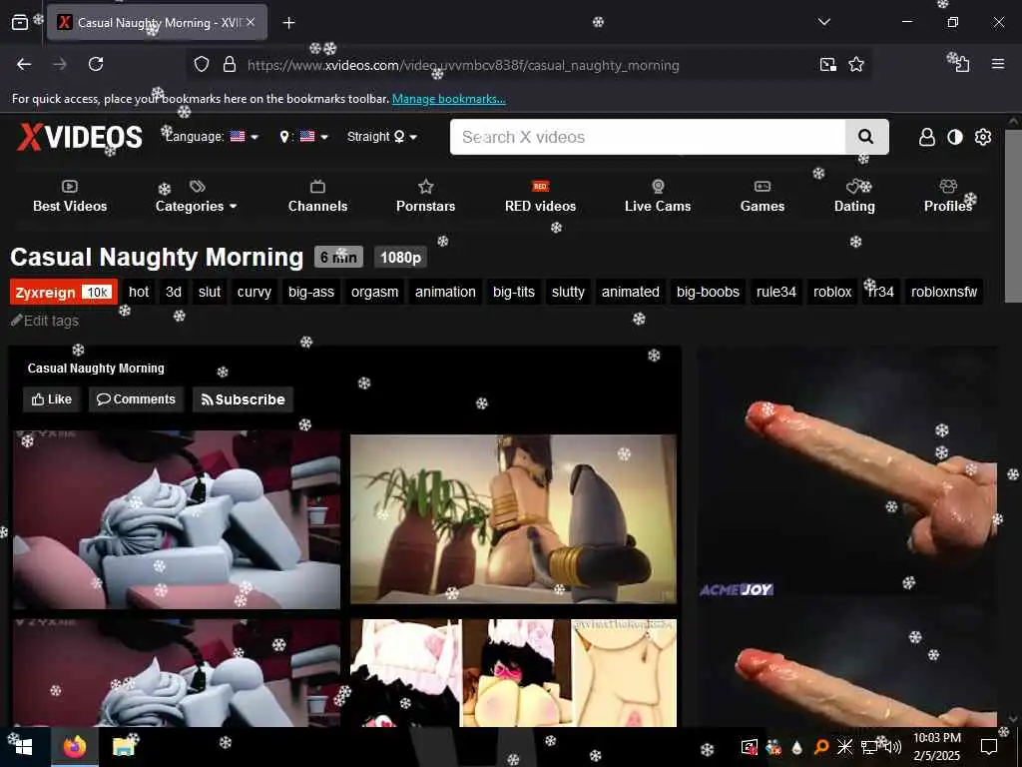This screenshot has width=1022, height=767.
Task: Open the Games section
Action: 762,197
